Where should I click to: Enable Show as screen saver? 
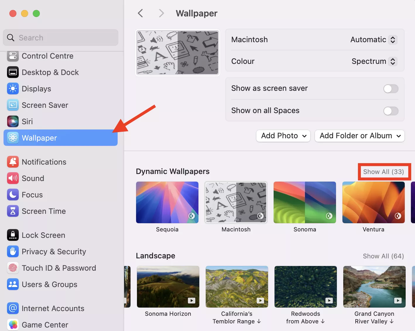tap(391, 89)
